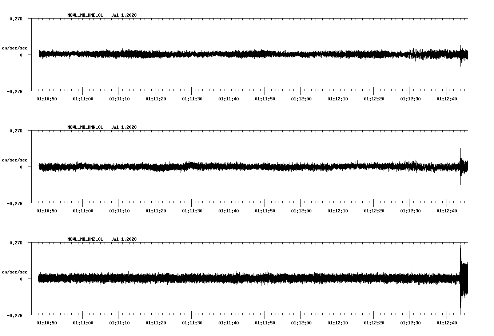Click the large spike ending the HNZ trace
Viewport: 494px width, 336px height.
pos(463,279)
